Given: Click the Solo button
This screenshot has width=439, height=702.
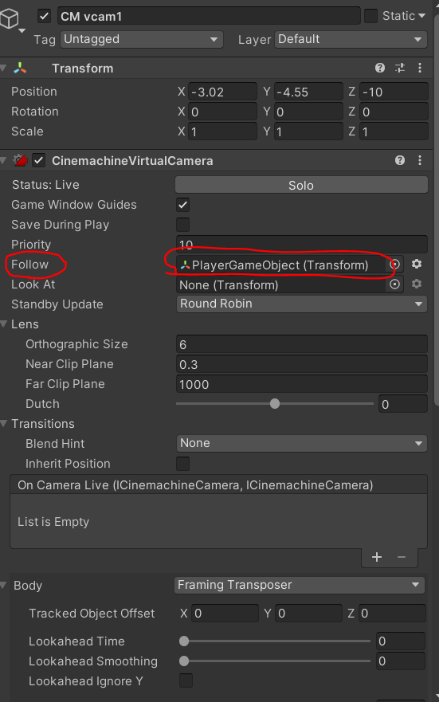Looking at the screenshot, I should point(301,185).
